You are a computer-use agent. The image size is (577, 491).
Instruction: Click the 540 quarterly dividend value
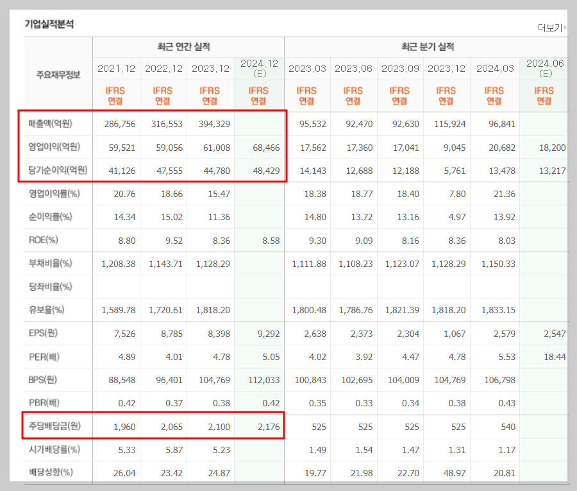pyautogui.click(x=508, y=427)
